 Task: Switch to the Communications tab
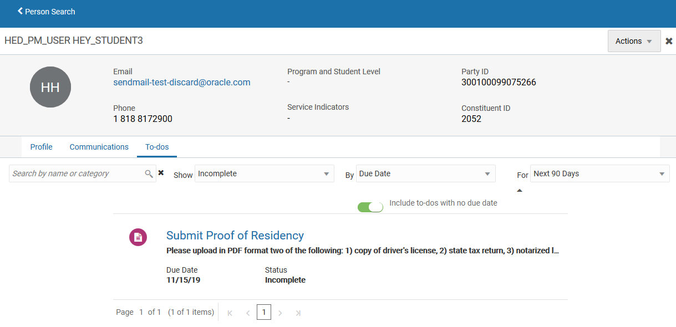click(99, 147)
